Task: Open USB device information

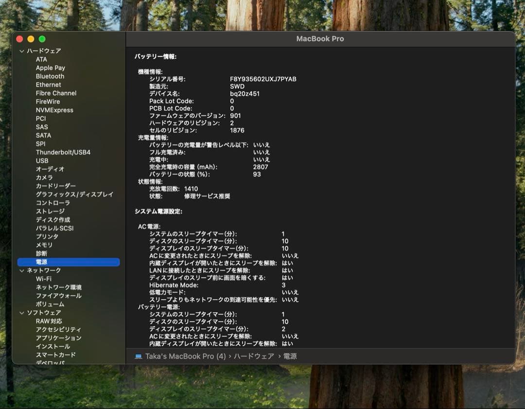Action: pos(42,161)
